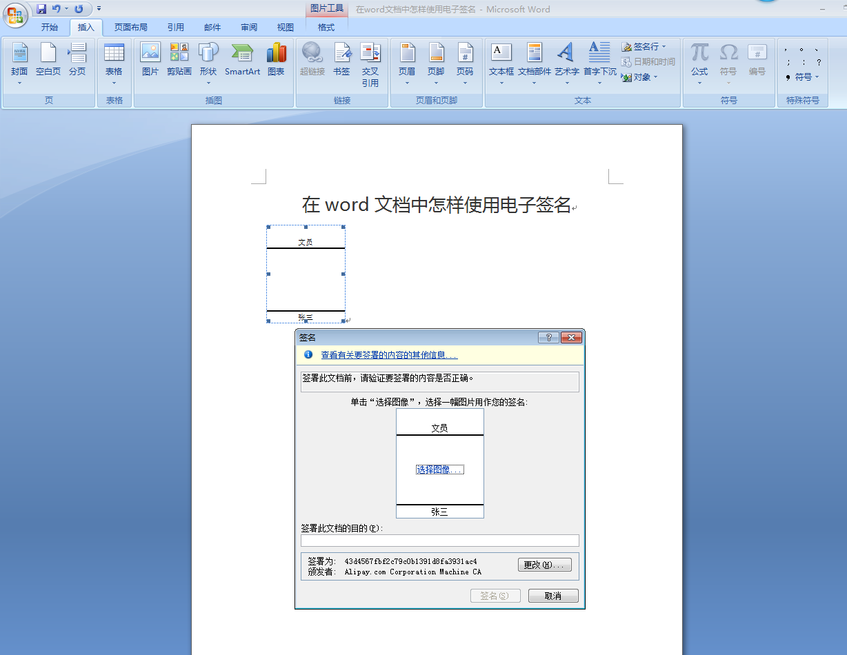The image size is (847, 655).
Task: Click the Chart (图表) icon
Action: coord(276,58)
